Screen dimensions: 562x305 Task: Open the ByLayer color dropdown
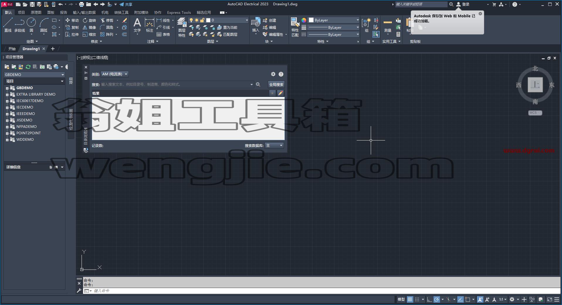coord(334,20)
